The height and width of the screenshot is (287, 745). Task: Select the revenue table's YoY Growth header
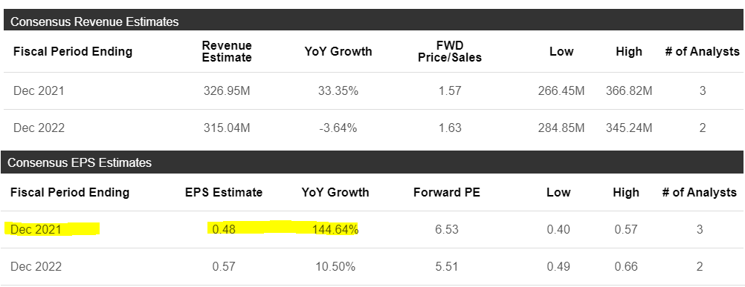pos(338,52)
